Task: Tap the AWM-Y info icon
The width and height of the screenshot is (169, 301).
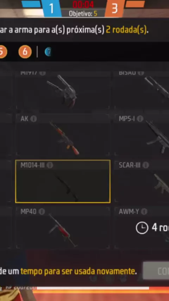Action: tap(144, 211)
